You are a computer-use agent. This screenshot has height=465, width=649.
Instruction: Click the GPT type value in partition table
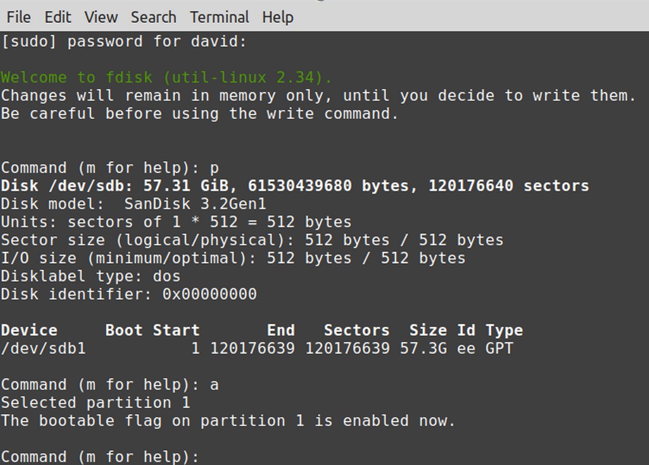coord(499,348)
